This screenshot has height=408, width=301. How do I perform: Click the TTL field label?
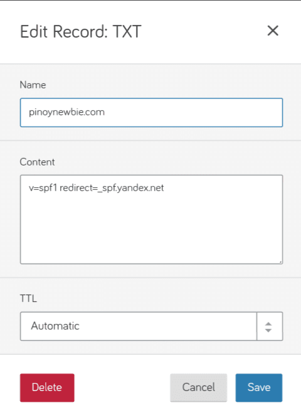pos(28,298)
